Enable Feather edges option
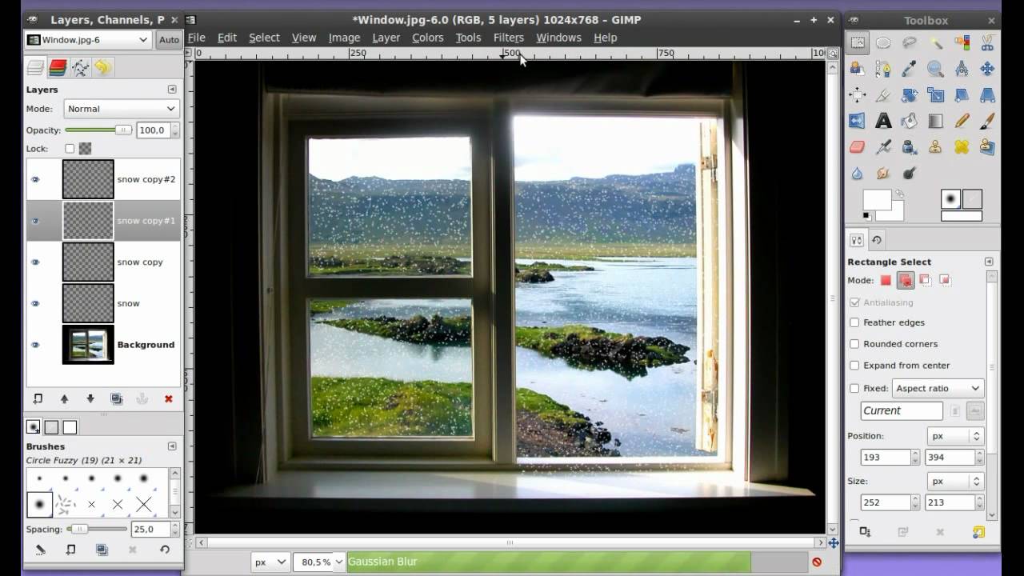Viewport: 1024px width, 576px height. 854,322
